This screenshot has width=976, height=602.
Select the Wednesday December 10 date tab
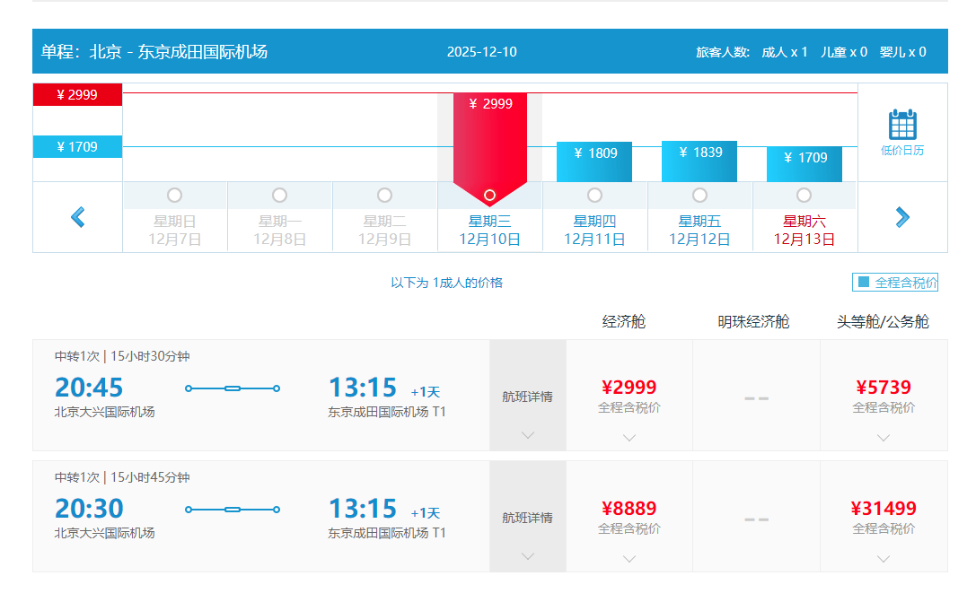click(x=489, y=231)
